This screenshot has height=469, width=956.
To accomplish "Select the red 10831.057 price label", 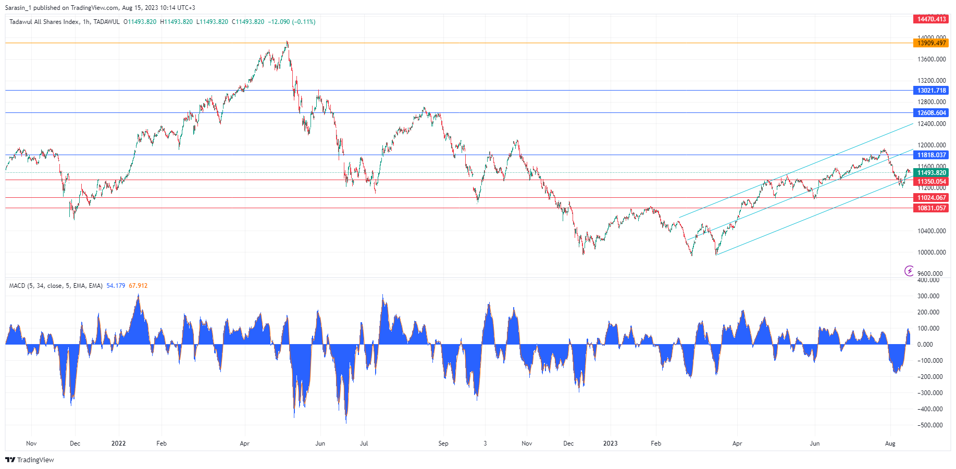I will click(x=931, y=208).
